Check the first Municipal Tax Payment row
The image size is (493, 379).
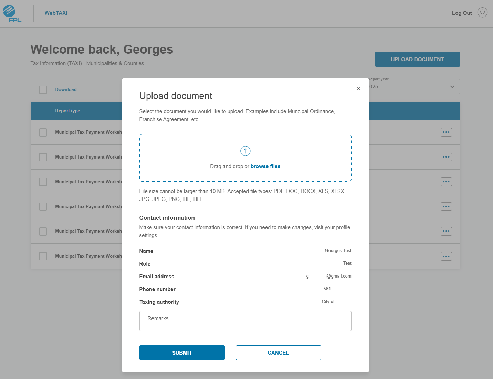[x=43, y=132]
